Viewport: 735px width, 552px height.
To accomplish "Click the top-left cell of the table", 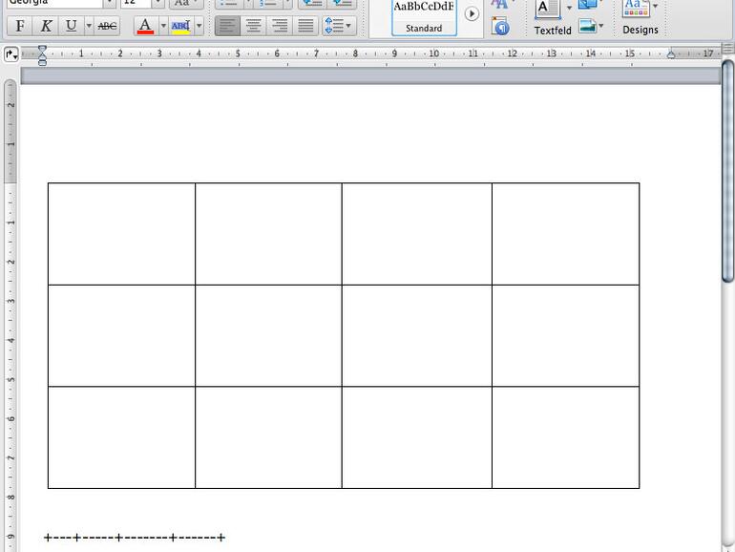I will (x=122, y=234).
